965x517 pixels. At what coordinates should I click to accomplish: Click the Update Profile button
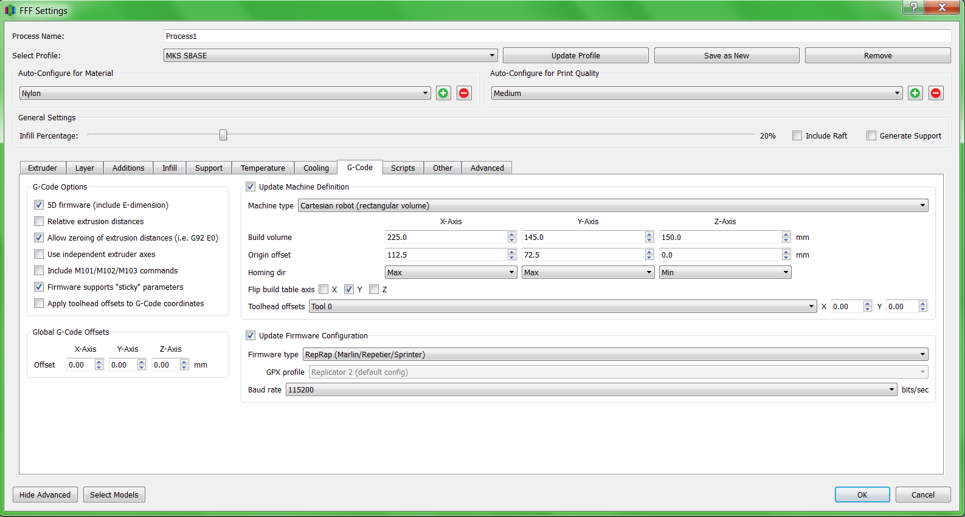pos(576,55)
